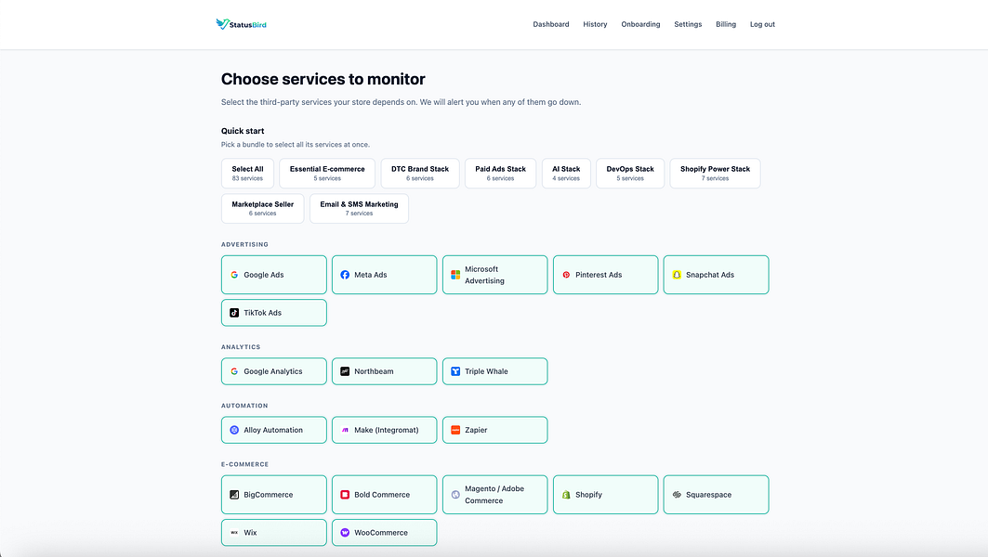
Task: Click the Triple Whale blue icon
Action: coord(455,371)
